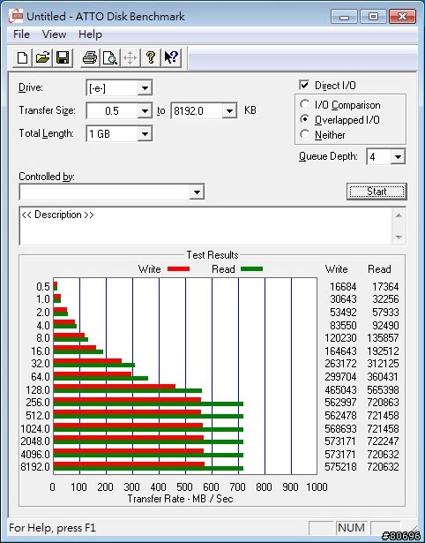Image resolution: width=425 pixels, height=543 pixels.
Task: Close the ATTO Disk Benchmark window
Action: pos(402,16)
